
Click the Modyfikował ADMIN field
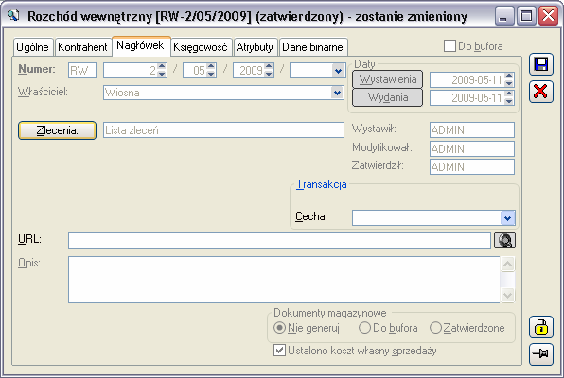pyautogui.click(x=472, y=148)
